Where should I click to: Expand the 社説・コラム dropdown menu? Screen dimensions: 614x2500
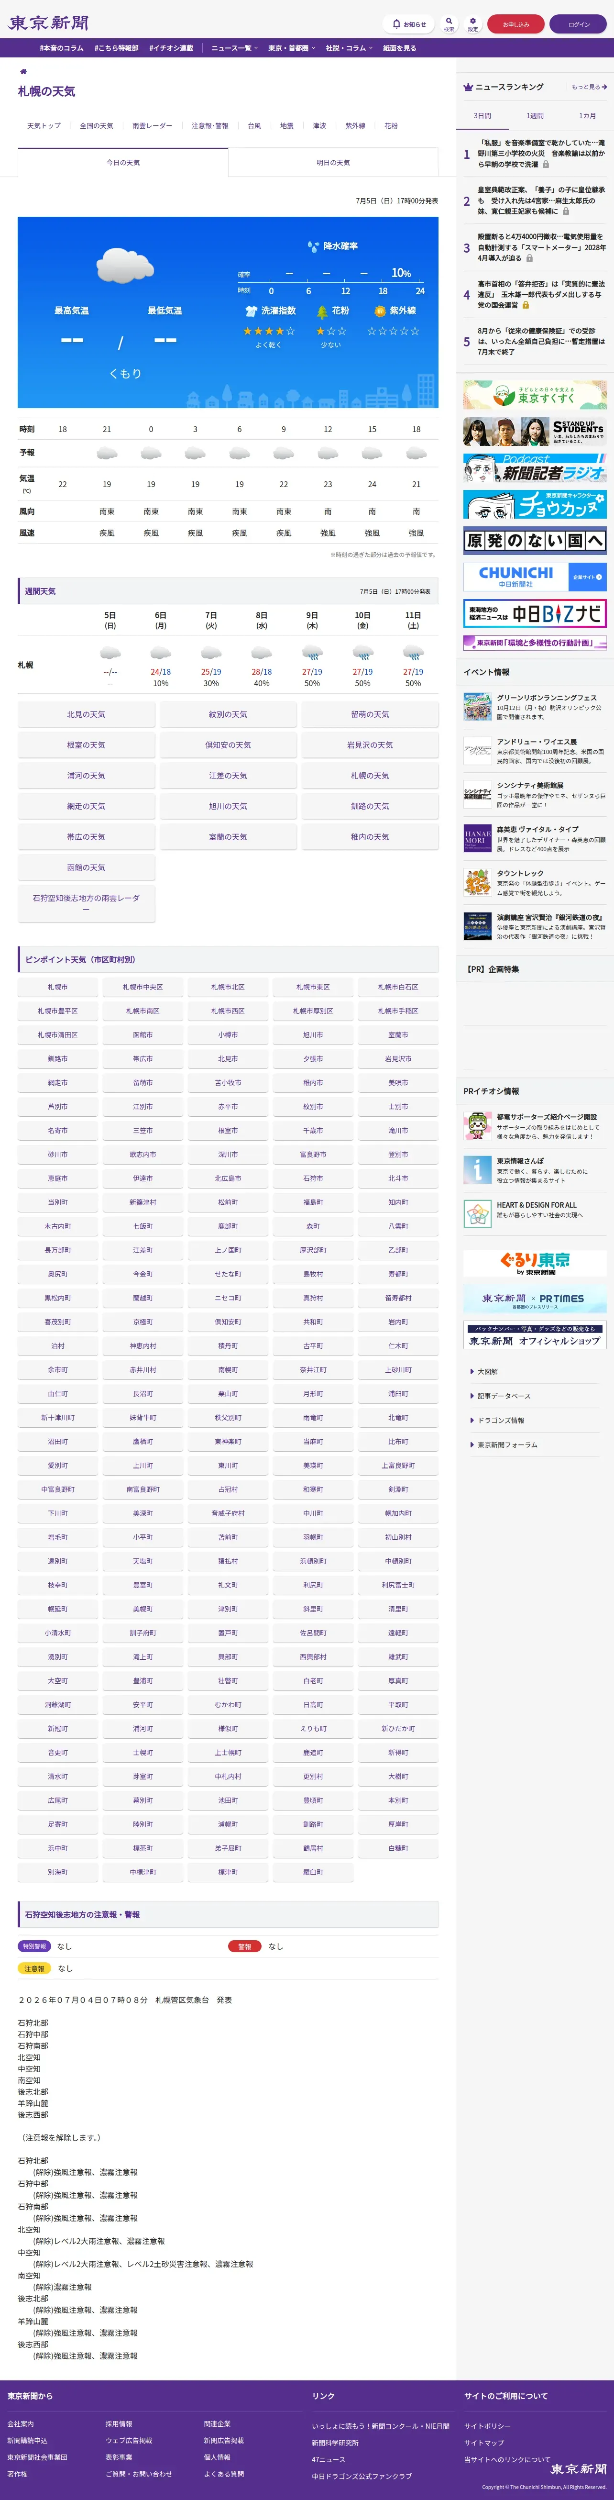349,48
